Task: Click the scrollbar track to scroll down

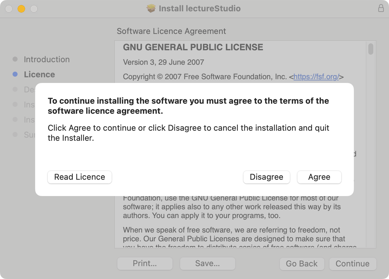Action: (371, 157)
